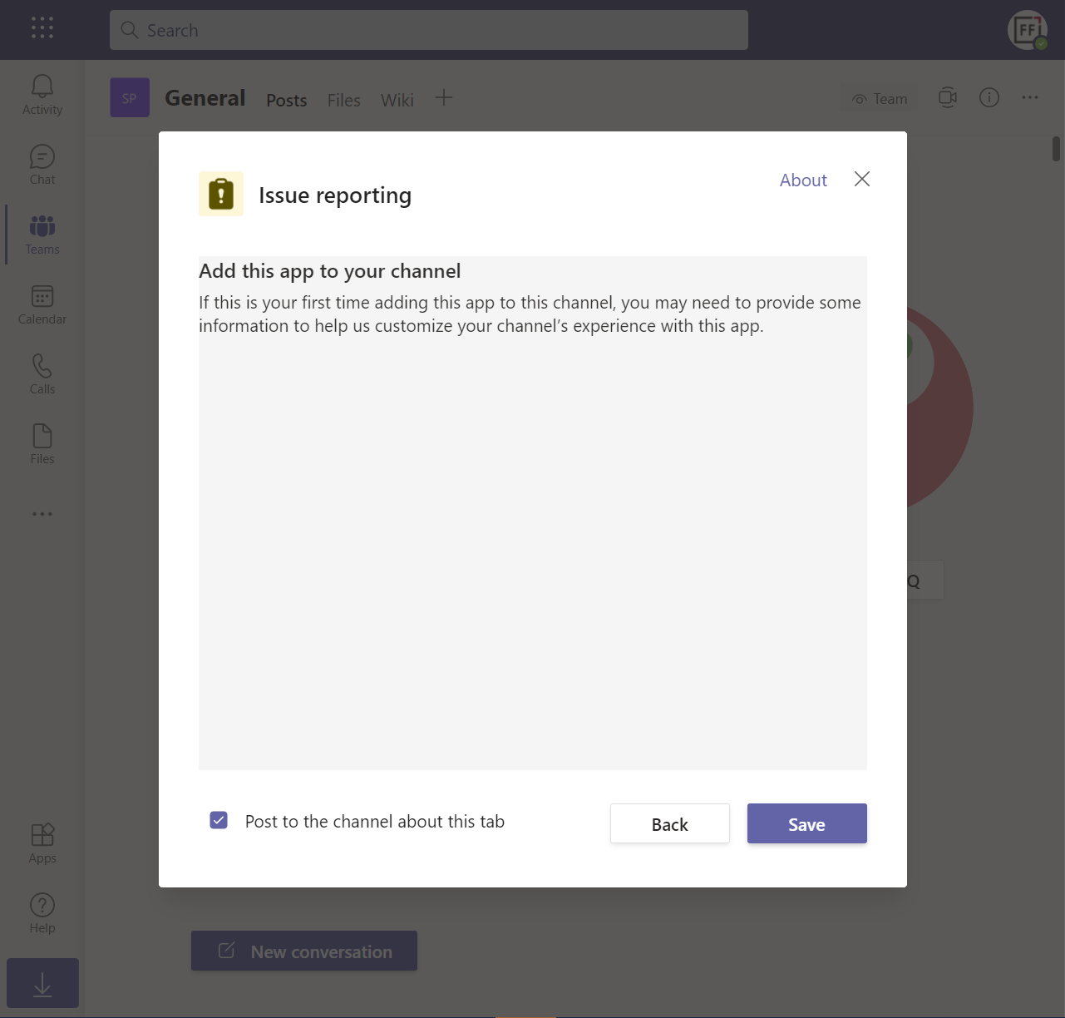Go to Teams in the sidebar

tap(42, 235)
